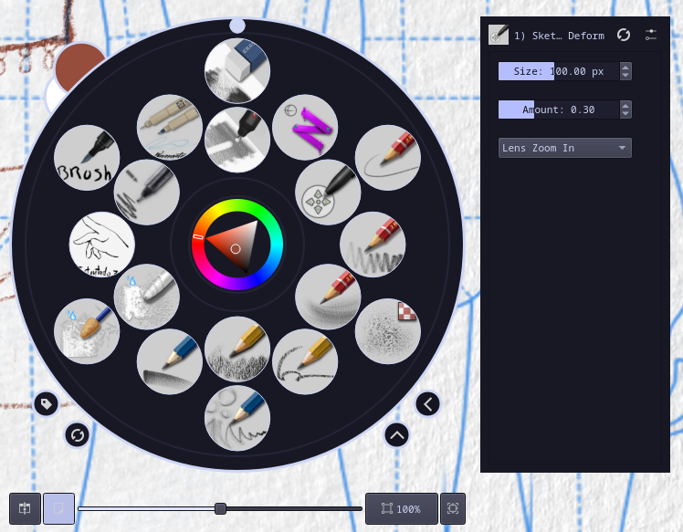Pick a color in the triangle selector
This screenshot has height=532, width=683.
[x=236, y=248]
